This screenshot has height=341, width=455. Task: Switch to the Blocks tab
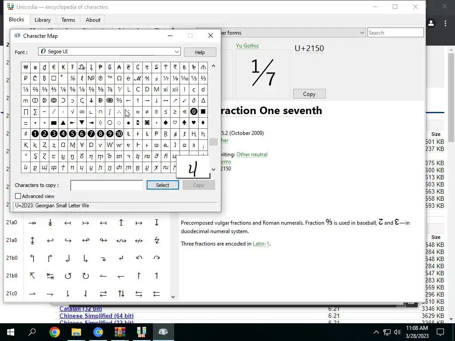click(x=16, y=20)
